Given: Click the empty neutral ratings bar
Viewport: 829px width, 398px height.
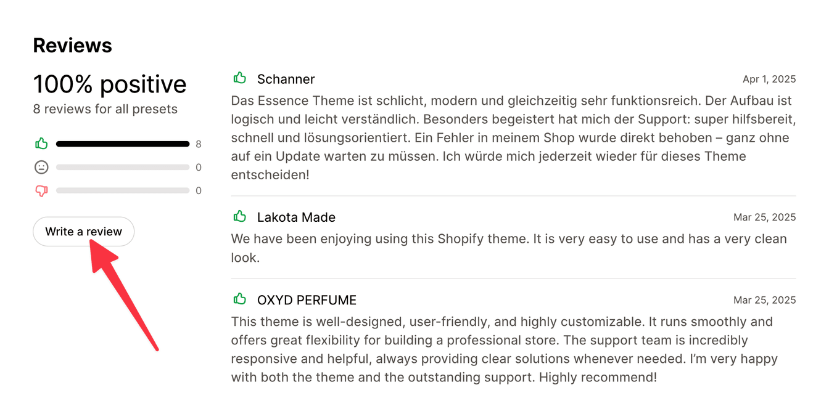Looking at the screenshot, I should [122, 166].
